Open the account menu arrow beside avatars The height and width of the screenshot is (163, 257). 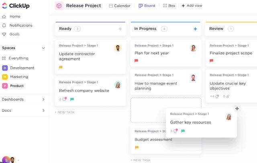18,160
